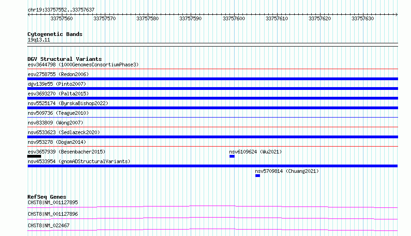
Task: Click ruler position 33757580
Action: pyautogui.click(x=148, y=18)
